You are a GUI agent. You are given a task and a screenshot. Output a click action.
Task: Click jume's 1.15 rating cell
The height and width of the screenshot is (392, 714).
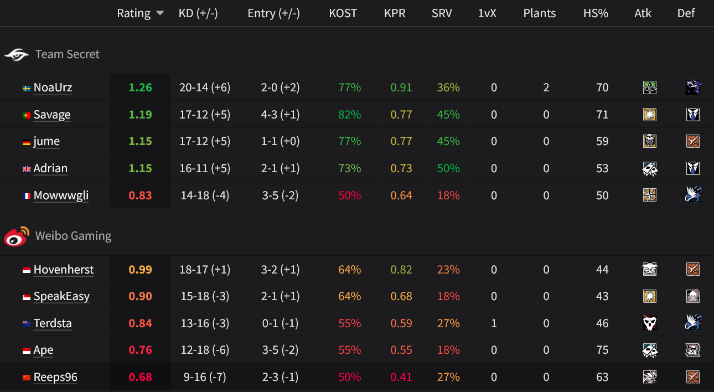pos(140,141)
